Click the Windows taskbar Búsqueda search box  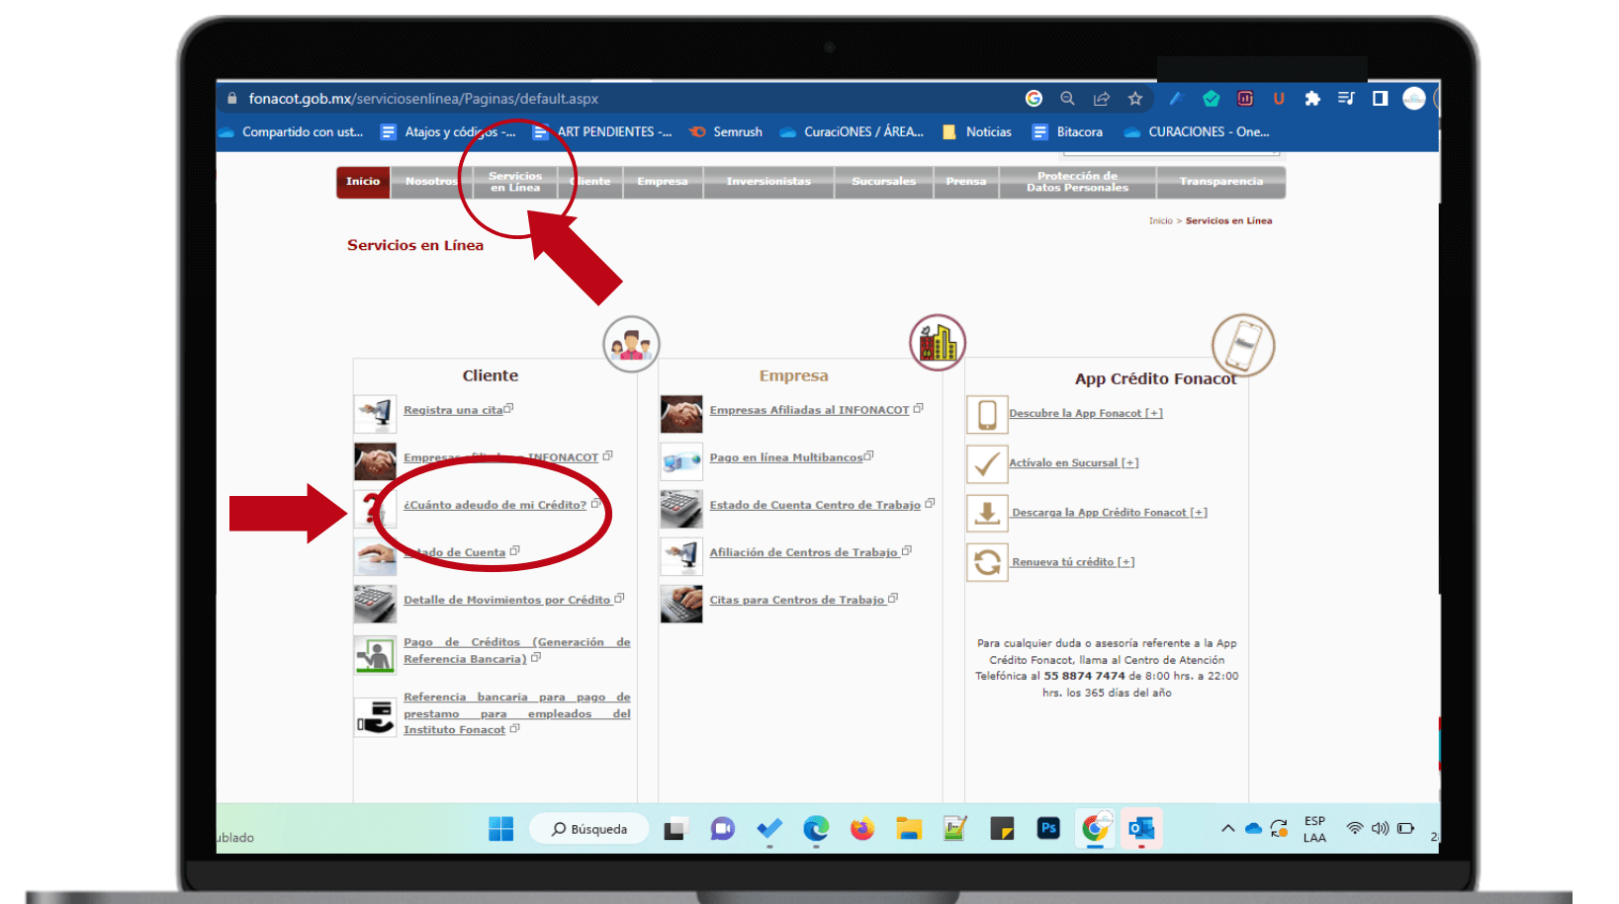click(589, 829)
